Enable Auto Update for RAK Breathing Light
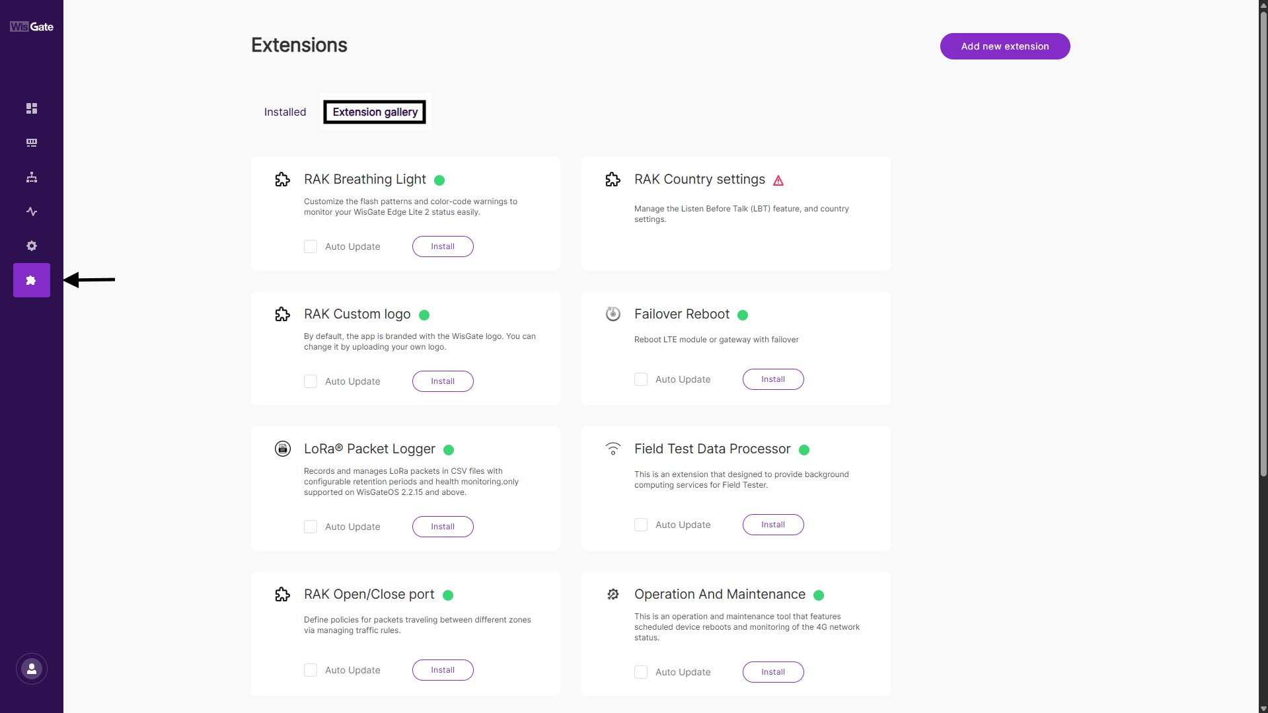 (x=311, y=246)
